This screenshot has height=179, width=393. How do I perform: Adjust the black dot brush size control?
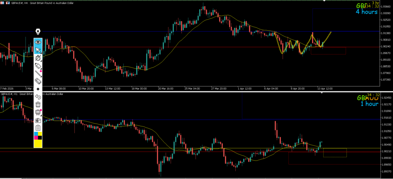[38, 89]
